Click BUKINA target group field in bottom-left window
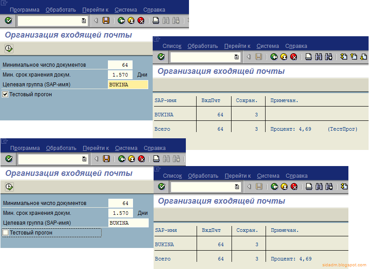Screen dimensions: 369x269 [129, 223]
